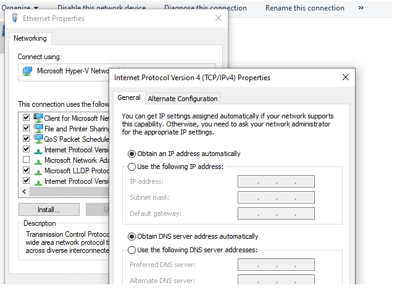Switch to the Alternate Configuration tab
This screenshot has width=400, height=301.
tap(183, 99)
